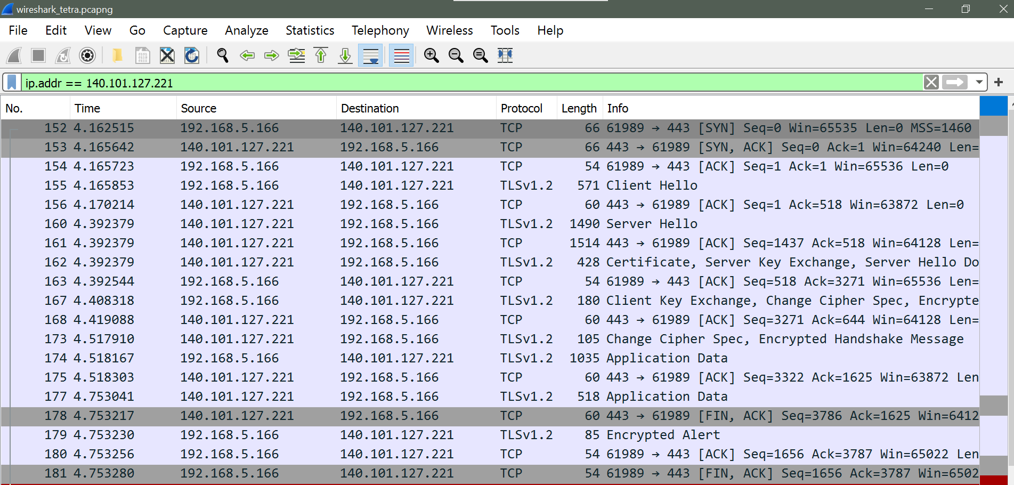Screen dimensions: 1014x485
Task: Select packet 162 Certificate row
Action: [490, 262]
